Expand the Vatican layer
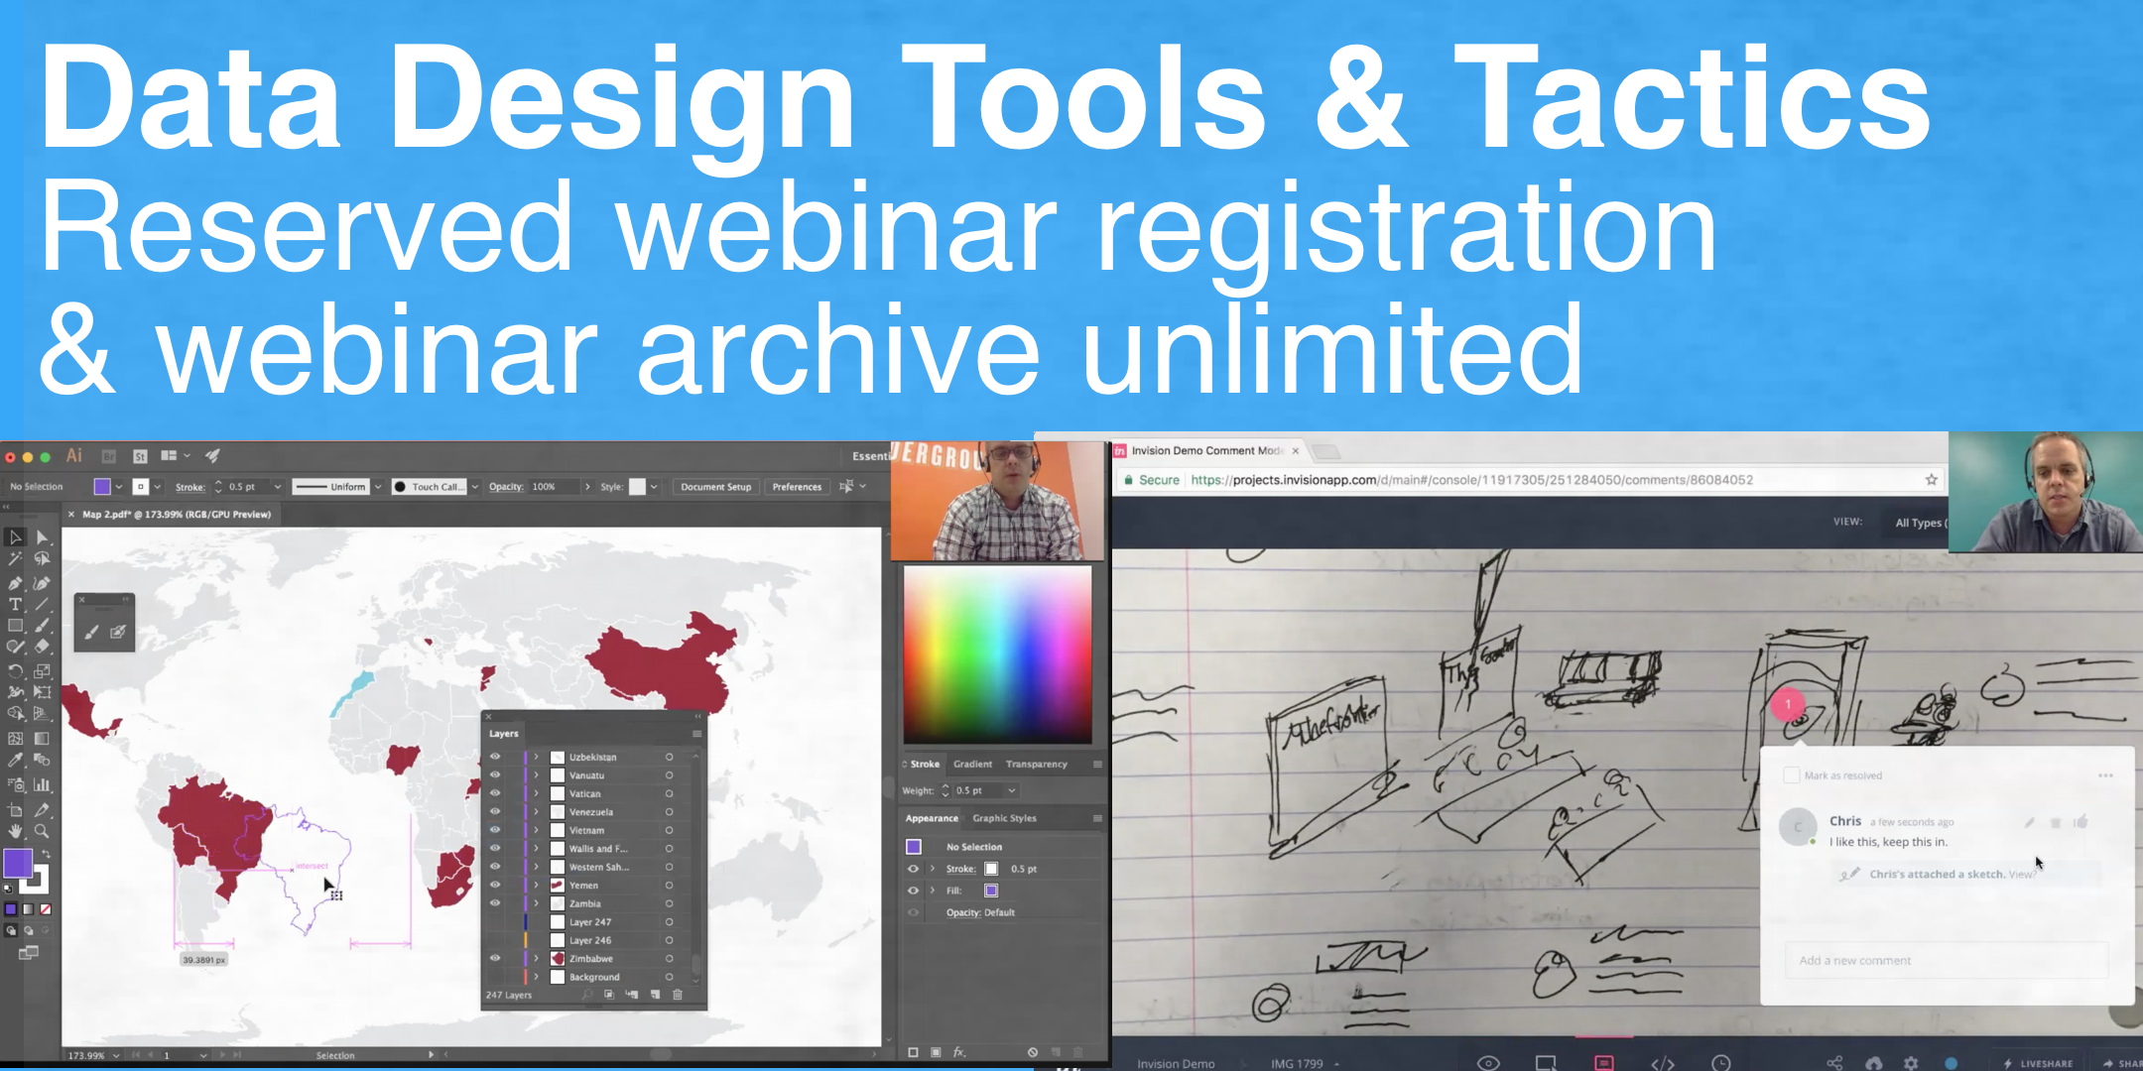 [x=537, y=793]
